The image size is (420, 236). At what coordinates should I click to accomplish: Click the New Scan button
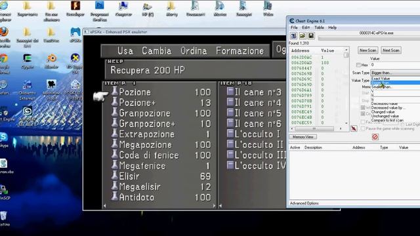click(367, 50)
